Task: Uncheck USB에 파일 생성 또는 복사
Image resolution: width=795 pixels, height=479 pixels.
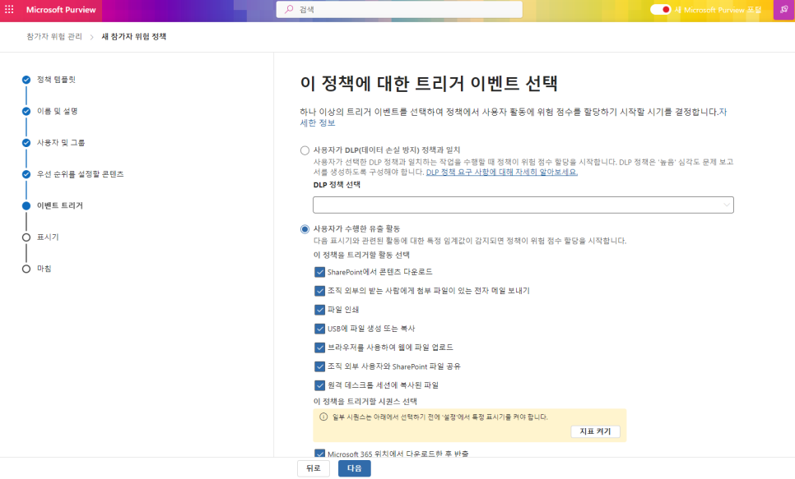Action: [319, 329]
